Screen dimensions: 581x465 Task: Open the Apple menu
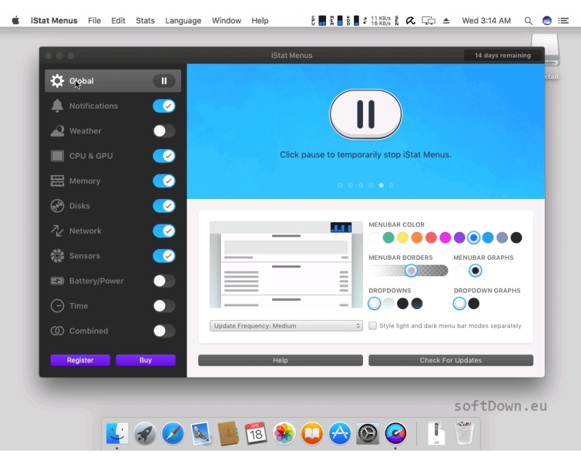pyautogui.click(x=16, y=21)
